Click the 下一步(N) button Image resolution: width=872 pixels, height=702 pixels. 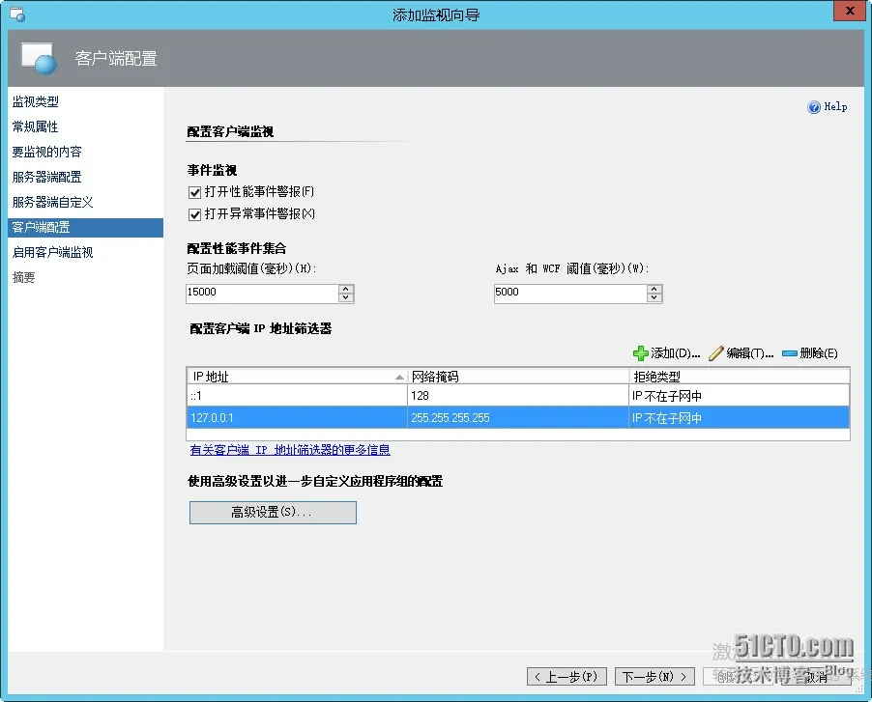(654, 677)
